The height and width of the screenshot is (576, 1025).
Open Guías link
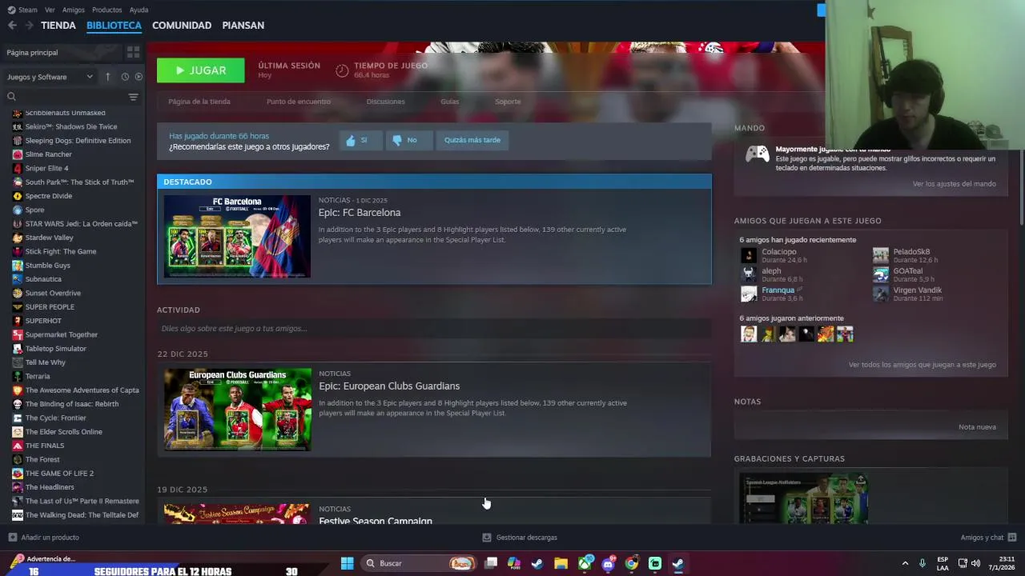click(449, 102)
